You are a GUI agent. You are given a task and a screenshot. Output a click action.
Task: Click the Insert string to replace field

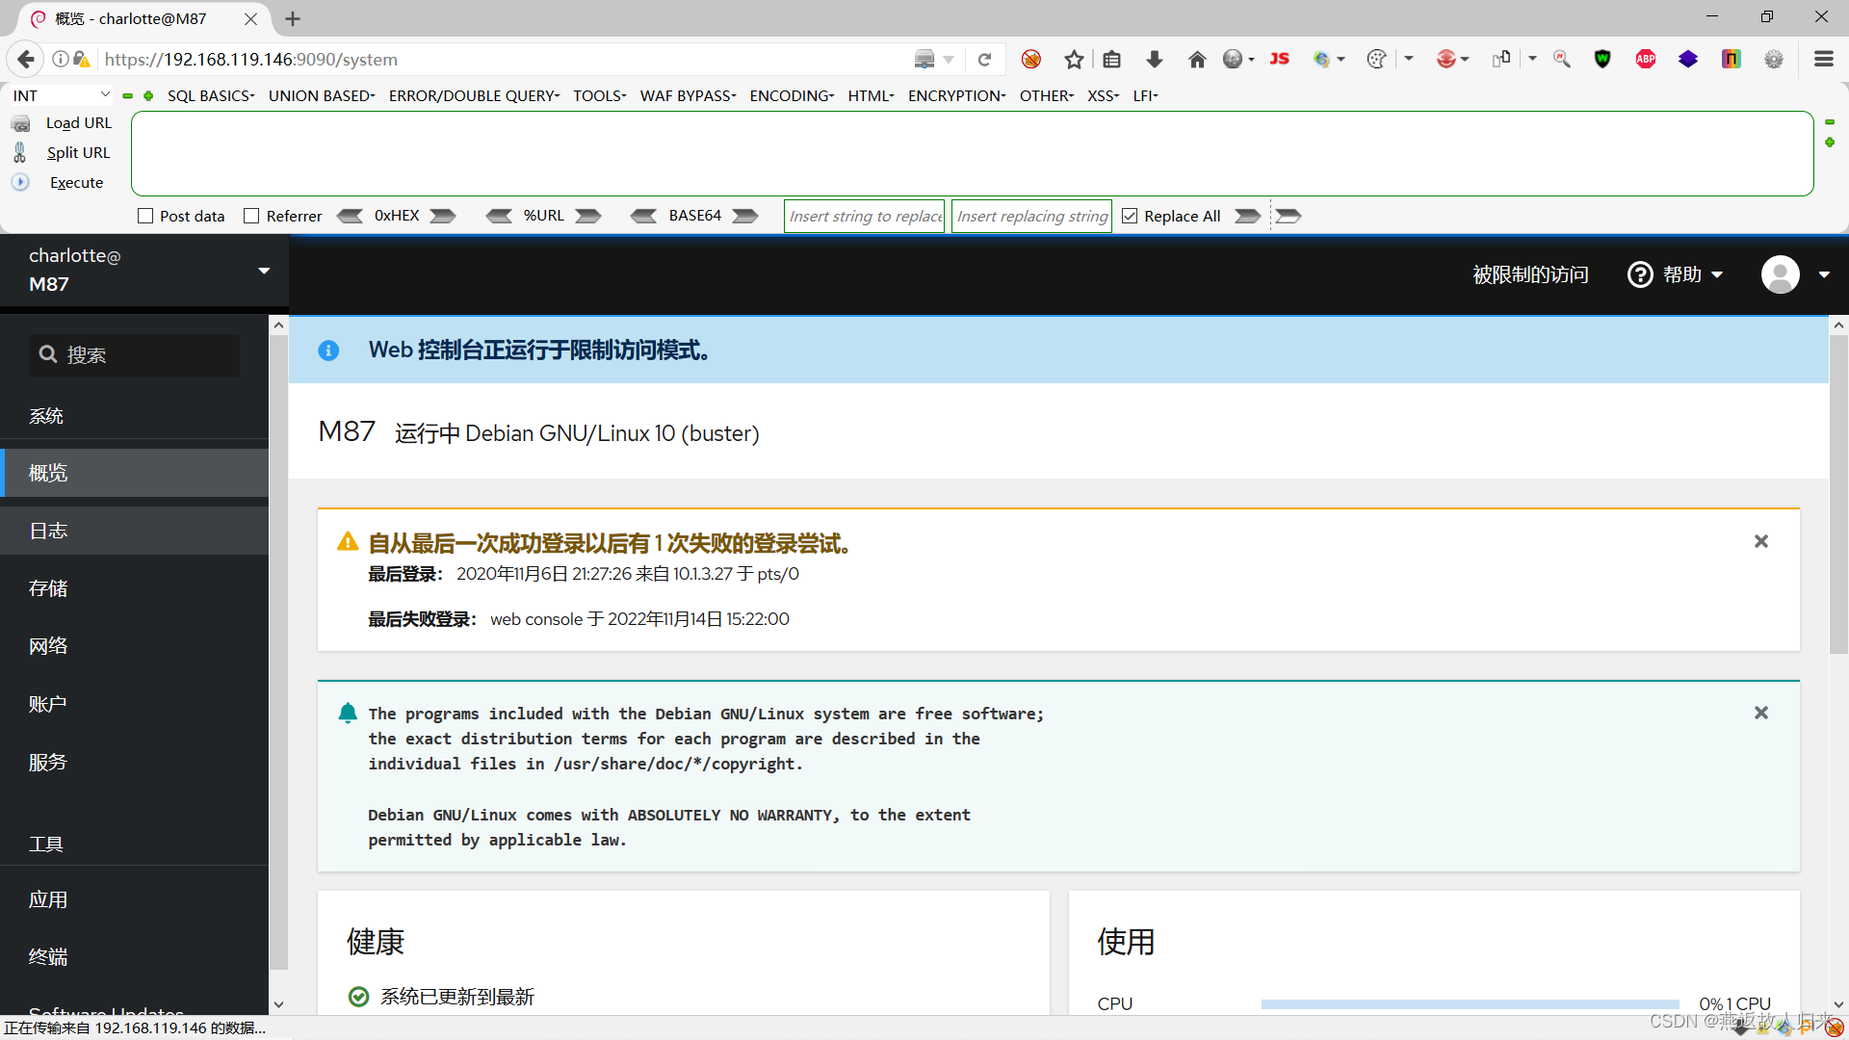[865, 216]
